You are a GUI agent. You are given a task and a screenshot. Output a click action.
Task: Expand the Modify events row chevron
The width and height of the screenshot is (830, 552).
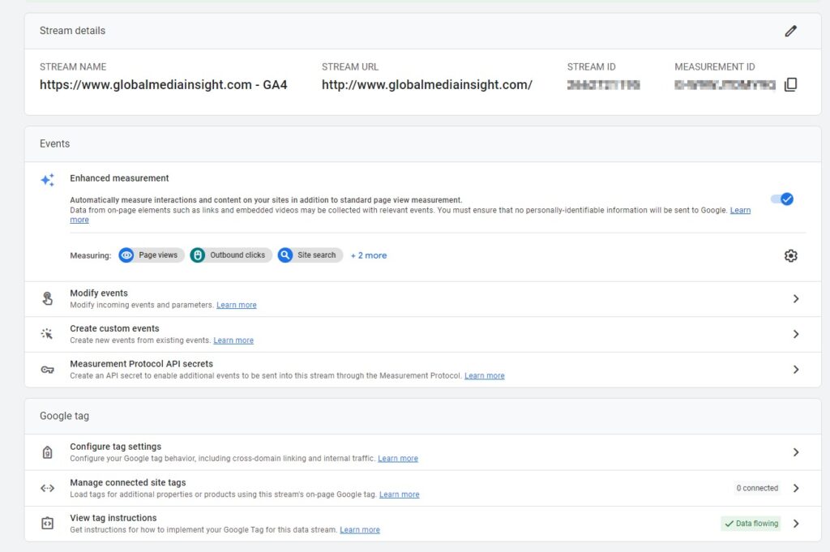pos(795,298)
